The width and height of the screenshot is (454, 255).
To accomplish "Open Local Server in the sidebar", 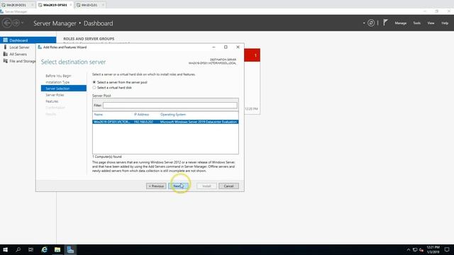I will point(19,47).
